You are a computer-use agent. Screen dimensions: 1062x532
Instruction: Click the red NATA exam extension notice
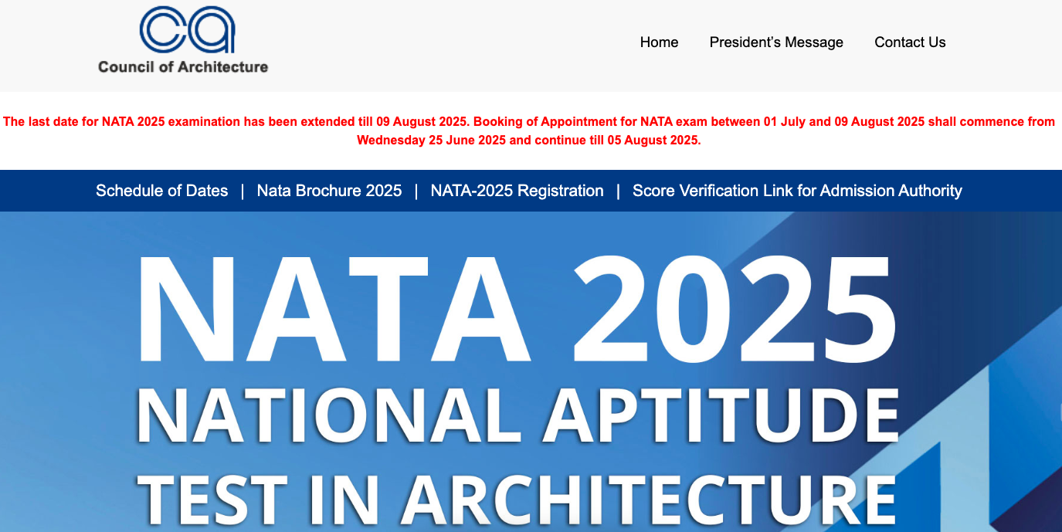[x=529, y=131]
